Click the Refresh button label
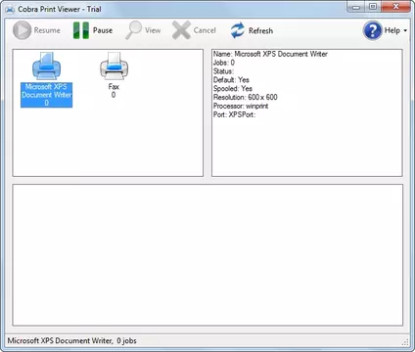Screen dimensions: 415x352 [x=260, y=30]
